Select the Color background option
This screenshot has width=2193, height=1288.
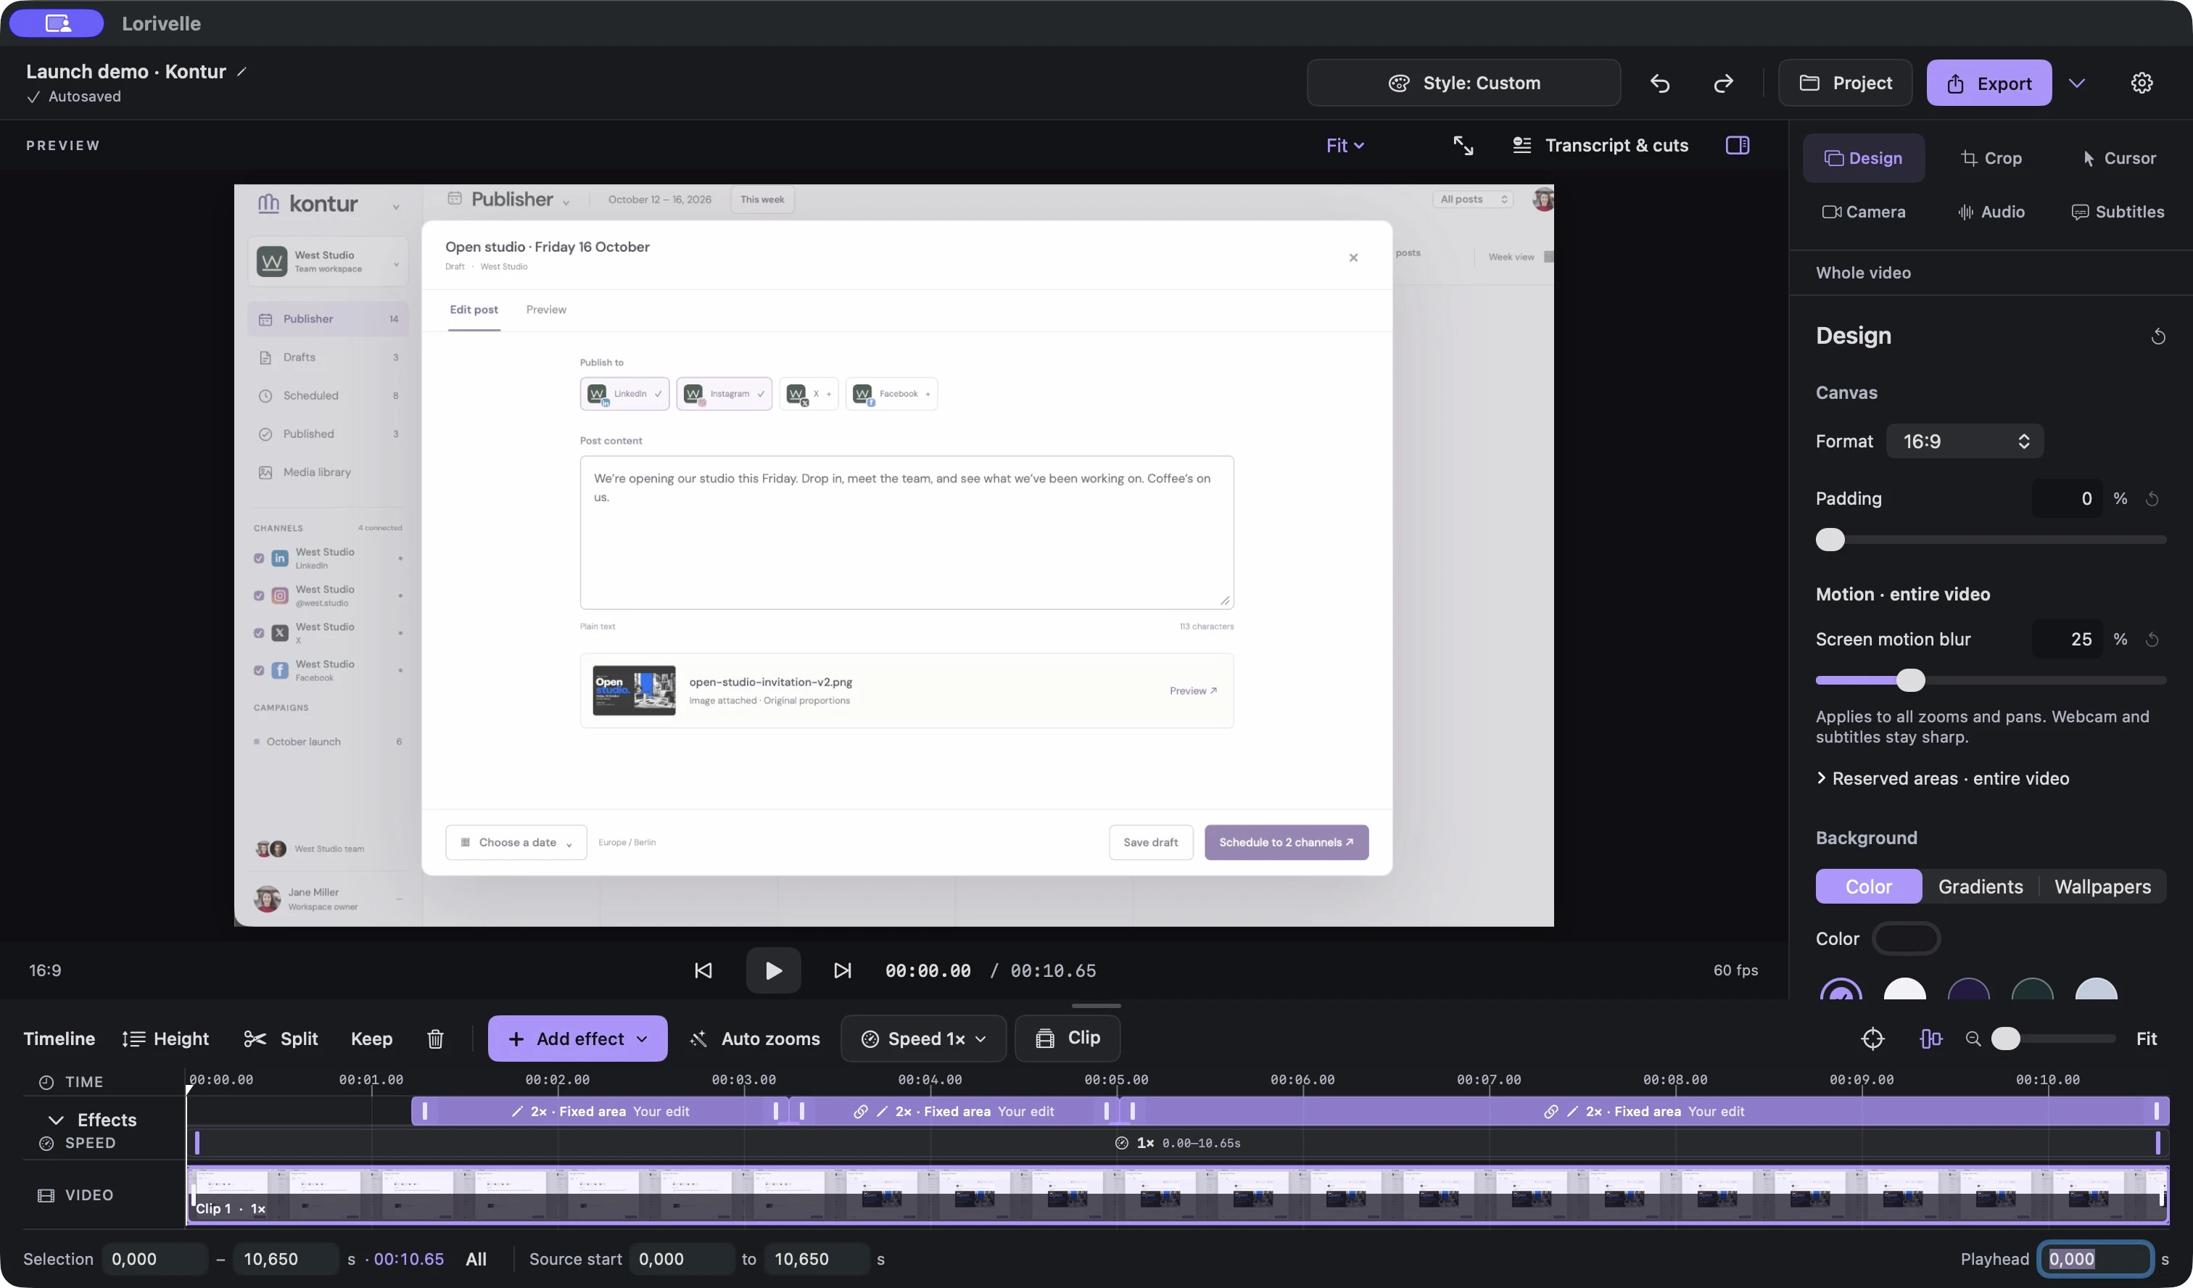[x=1868, y=886]
